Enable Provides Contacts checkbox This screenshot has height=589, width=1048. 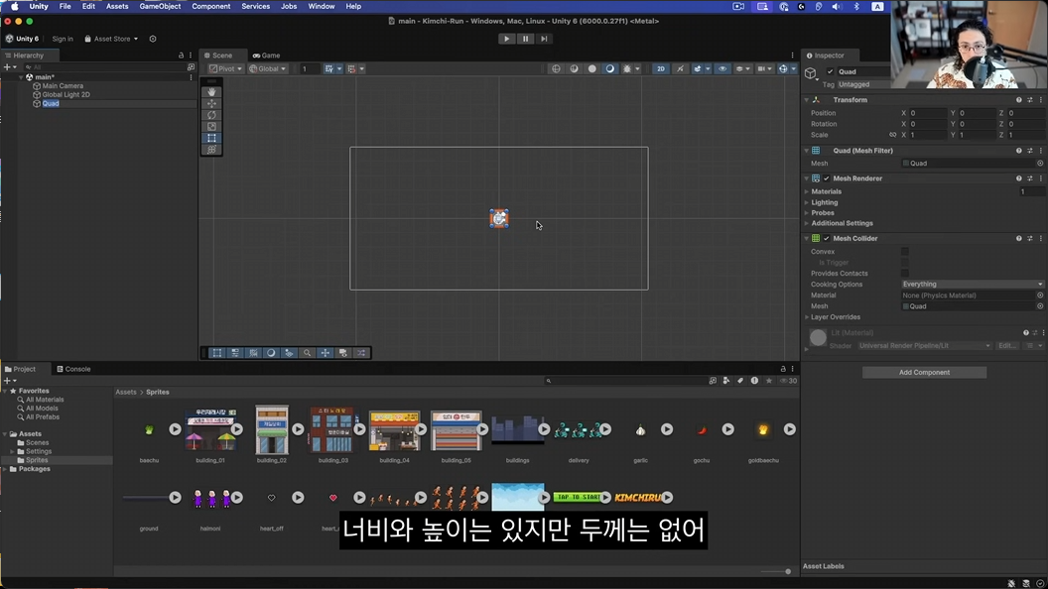(x=905, y=273)
